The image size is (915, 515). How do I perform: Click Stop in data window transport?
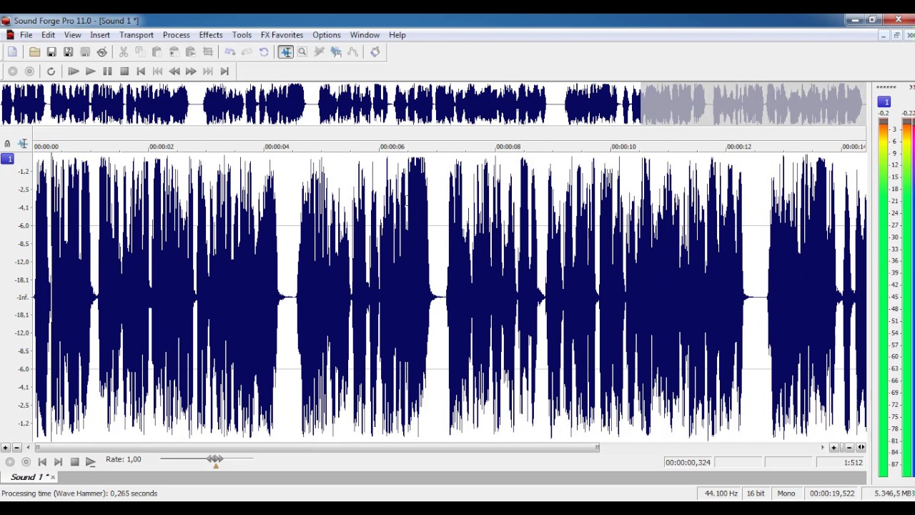pos(74,462)
